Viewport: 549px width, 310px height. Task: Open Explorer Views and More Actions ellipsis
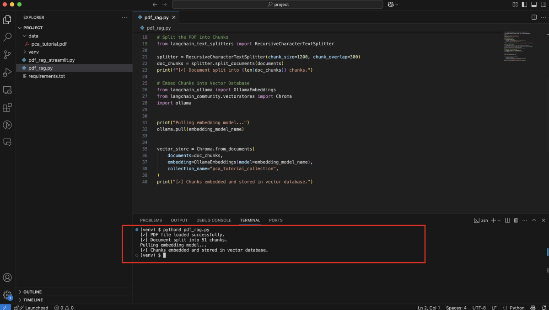pyautogui.click(x=124, y=17)
